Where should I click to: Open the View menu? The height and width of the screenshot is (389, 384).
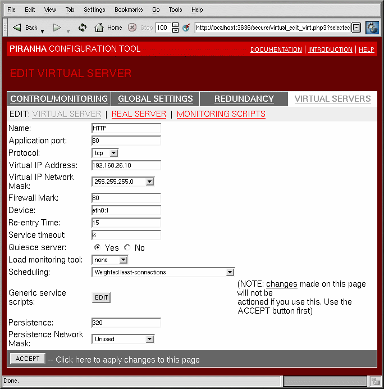50,10
